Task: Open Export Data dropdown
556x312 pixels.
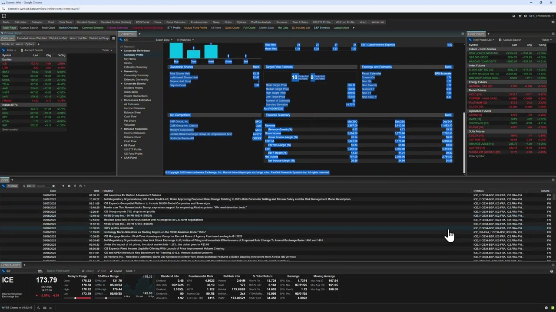Action: (x=164, y=40)
